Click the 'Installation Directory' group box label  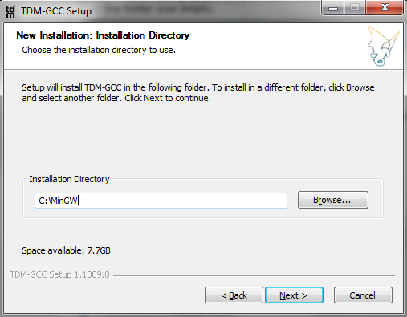(x=69, y=179)
